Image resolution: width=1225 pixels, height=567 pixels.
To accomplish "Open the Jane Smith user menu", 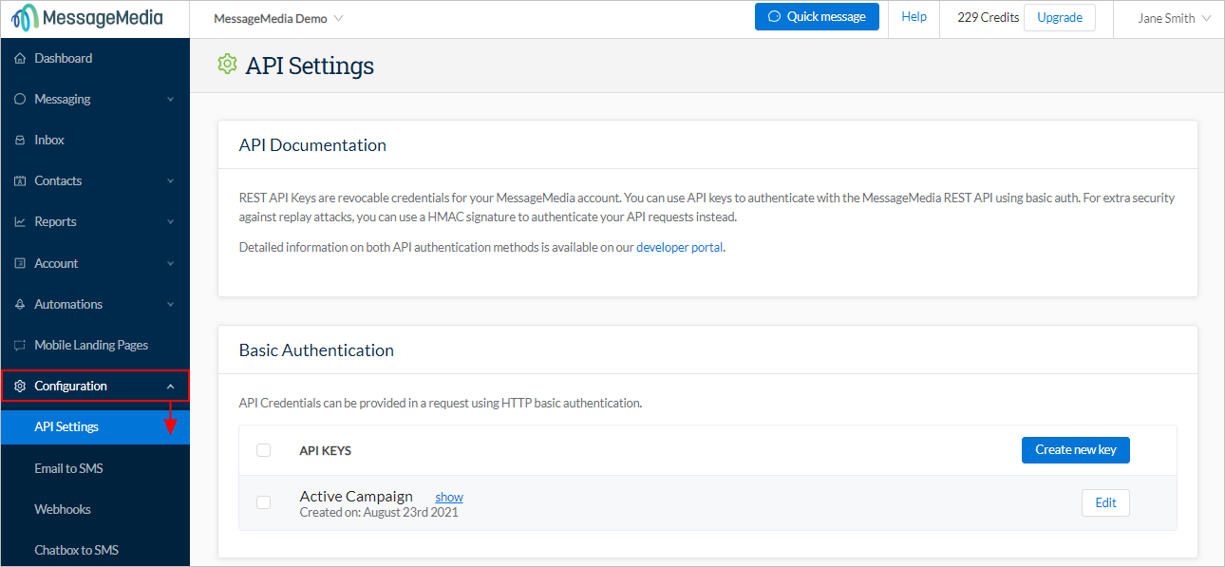I will pyautogui.click(x=1175, y=18).
